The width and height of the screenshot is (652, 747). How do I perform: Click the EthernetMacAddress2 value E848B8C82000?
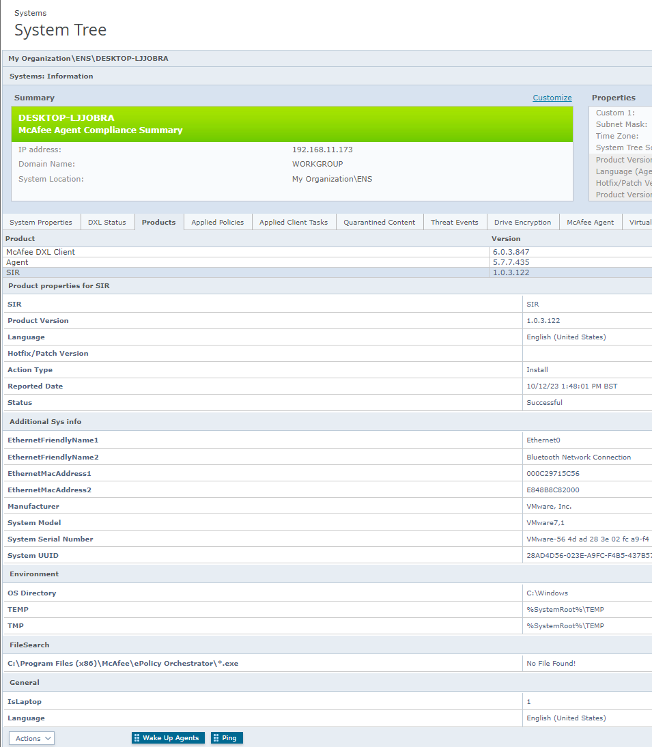553,490
